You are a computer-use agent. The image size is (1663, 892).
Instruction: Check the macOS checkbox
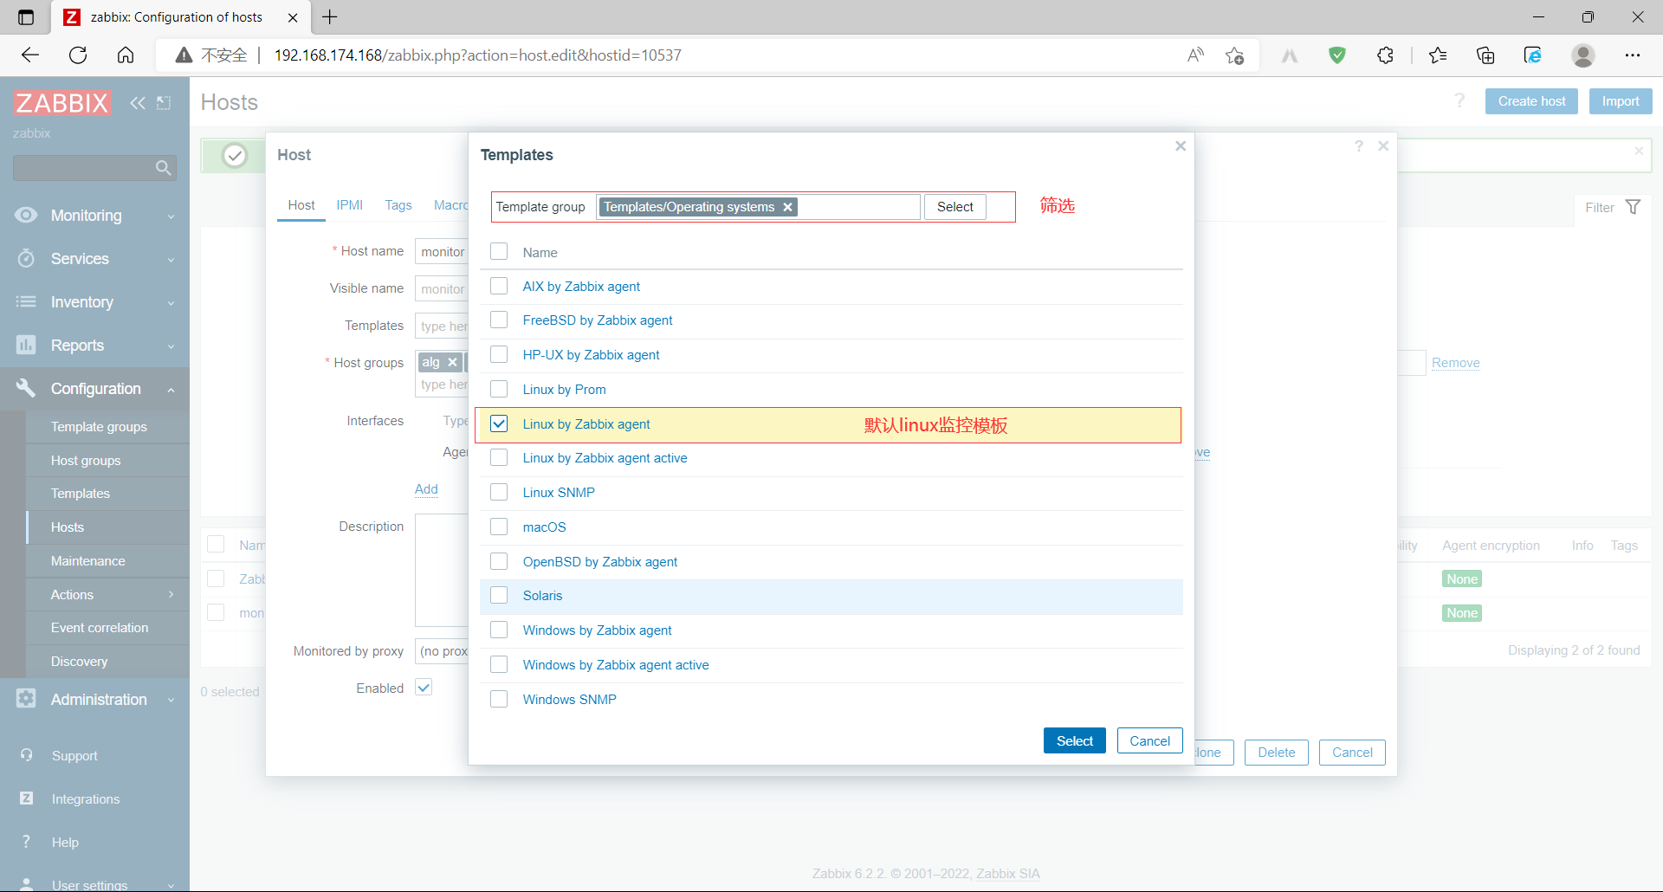click(x=499, y=527)
